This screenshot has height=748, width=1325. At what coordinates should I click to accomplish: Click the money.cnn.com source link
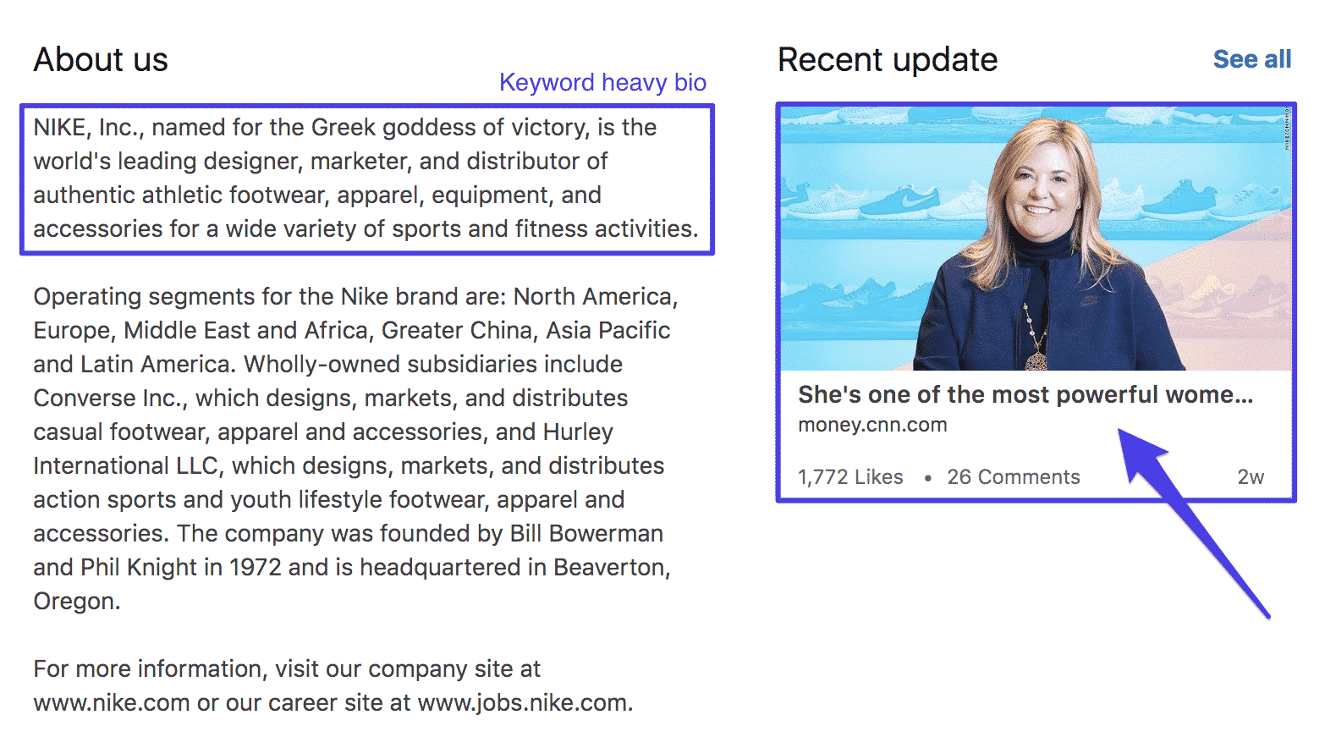click(x=872, y=425)
